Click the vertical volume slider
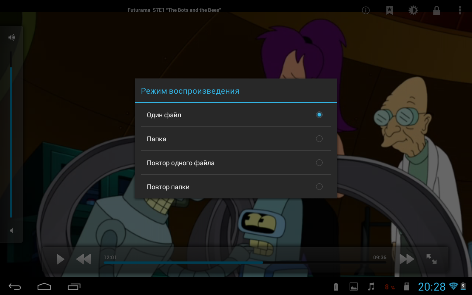The height and width of the screenshot is (295, 472). click(x=11, y=135)
